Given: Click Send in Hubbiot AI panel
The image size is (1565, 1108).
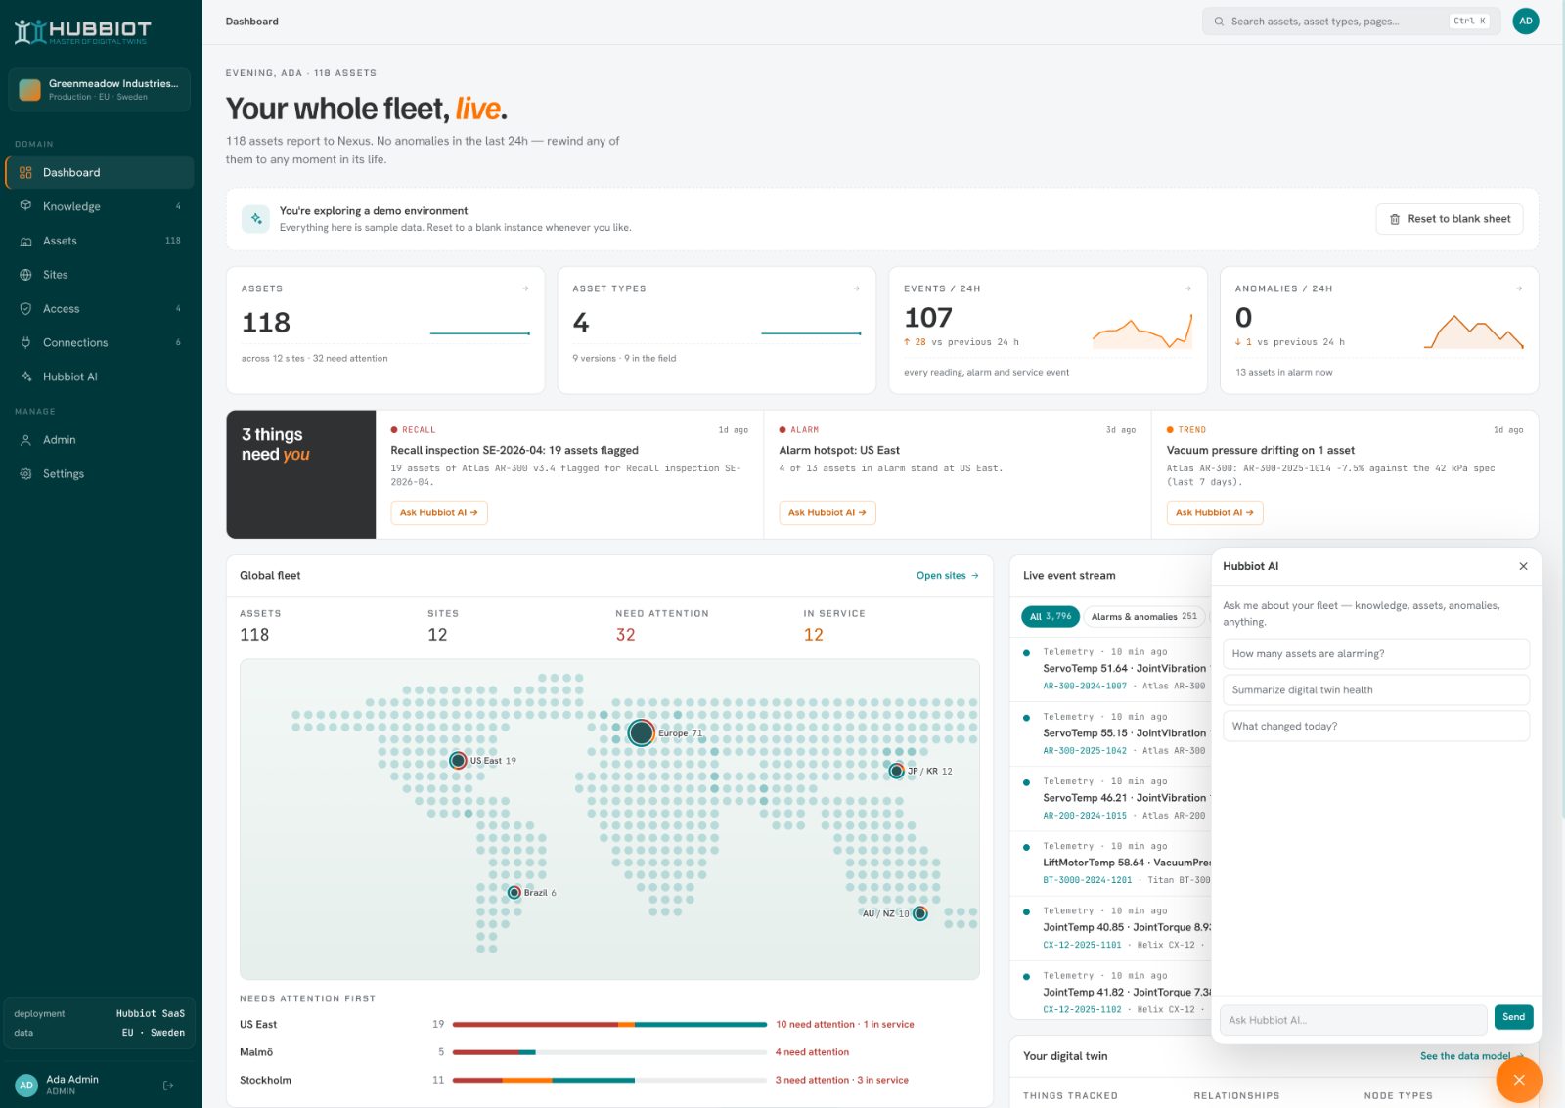Looking at the screenshot, I should 1513,1017.
